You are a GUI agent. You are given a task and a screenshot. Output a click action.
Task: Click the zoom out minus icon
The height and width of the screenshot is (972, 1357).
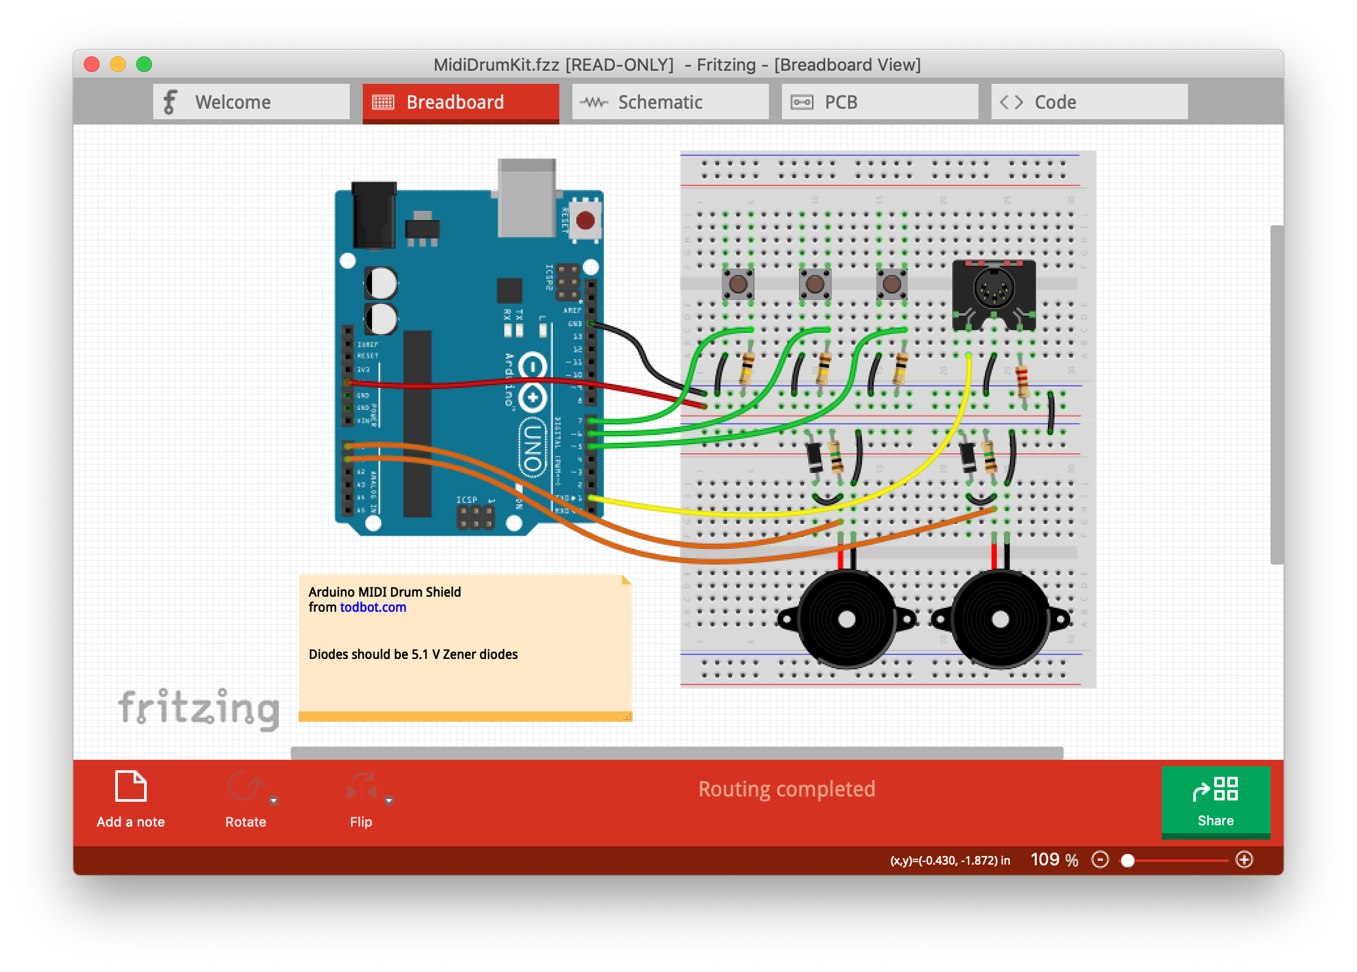pyautogui.click(x=1100, y=859)
